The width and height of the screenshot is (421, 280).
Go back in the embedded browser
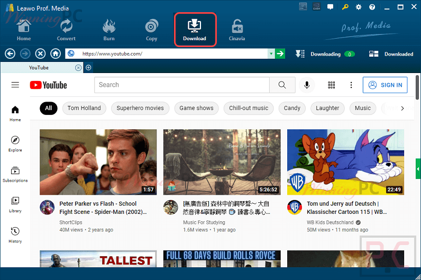click(x=10, y=54)
